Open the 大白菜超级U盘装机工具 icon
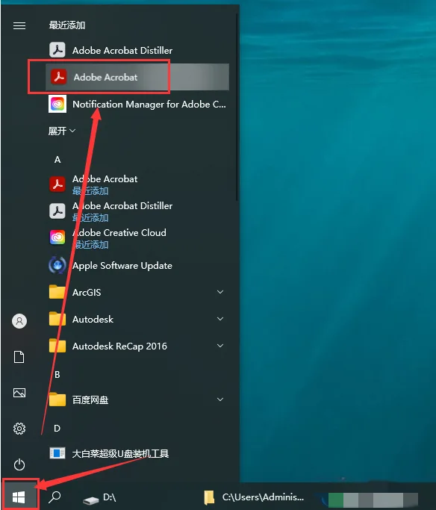The height and width of the screenshot is (510, 436). 57,453
